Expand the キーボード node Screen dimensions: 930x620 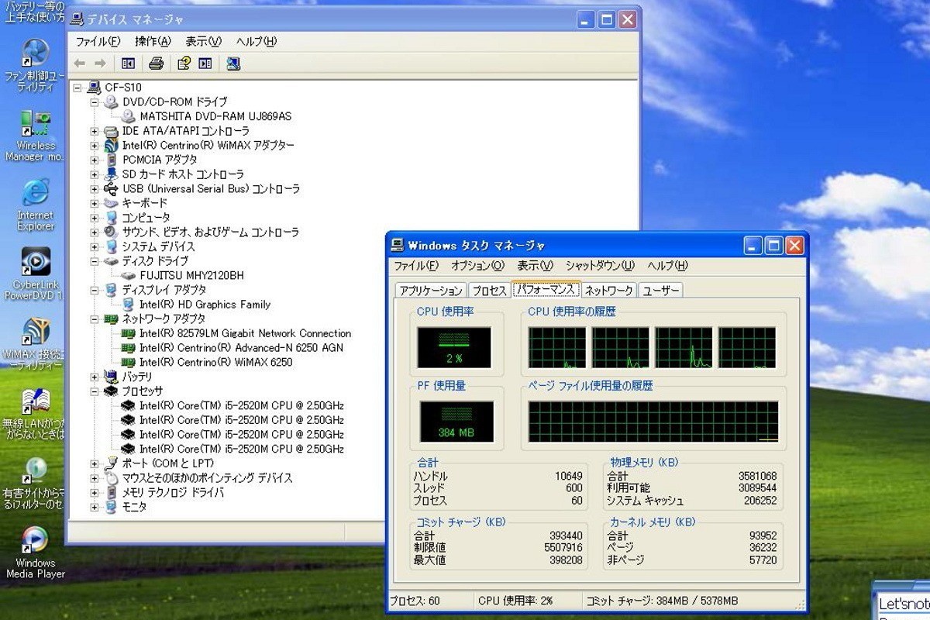click(95, 203)
